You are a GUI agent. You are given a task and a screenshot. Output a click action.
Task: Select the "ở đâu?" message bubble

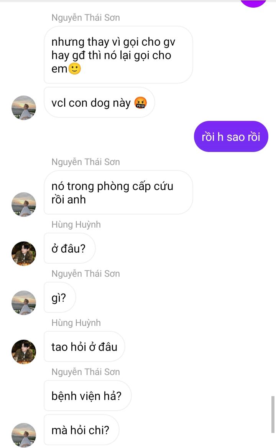coord(69,248)
